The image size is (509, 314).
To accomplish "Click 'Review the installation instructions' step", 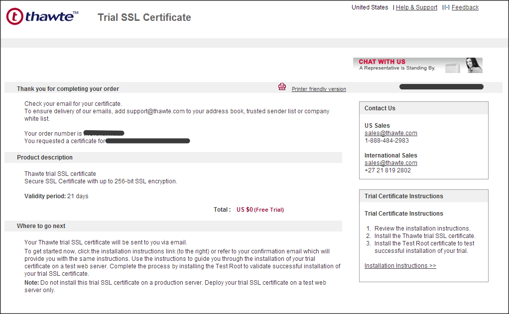I will (x=422, y=229).
